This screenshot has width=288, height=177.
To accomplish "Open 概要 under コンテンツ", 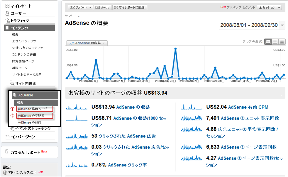I will pyautogui.click(x=15, y=34).
